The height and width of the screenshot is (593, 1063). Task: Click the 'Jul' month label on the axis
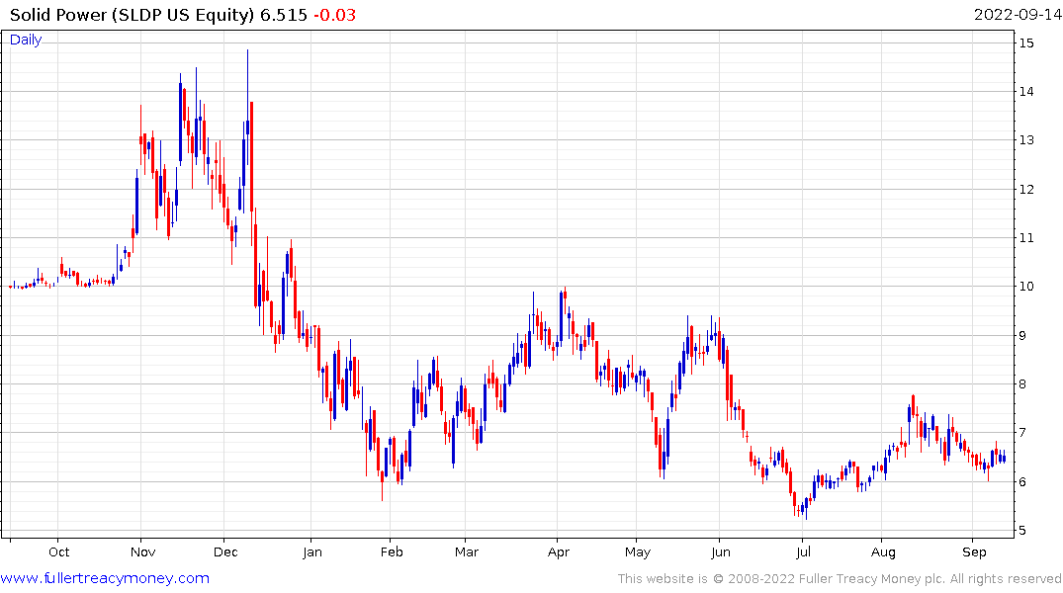pos(803,551)
